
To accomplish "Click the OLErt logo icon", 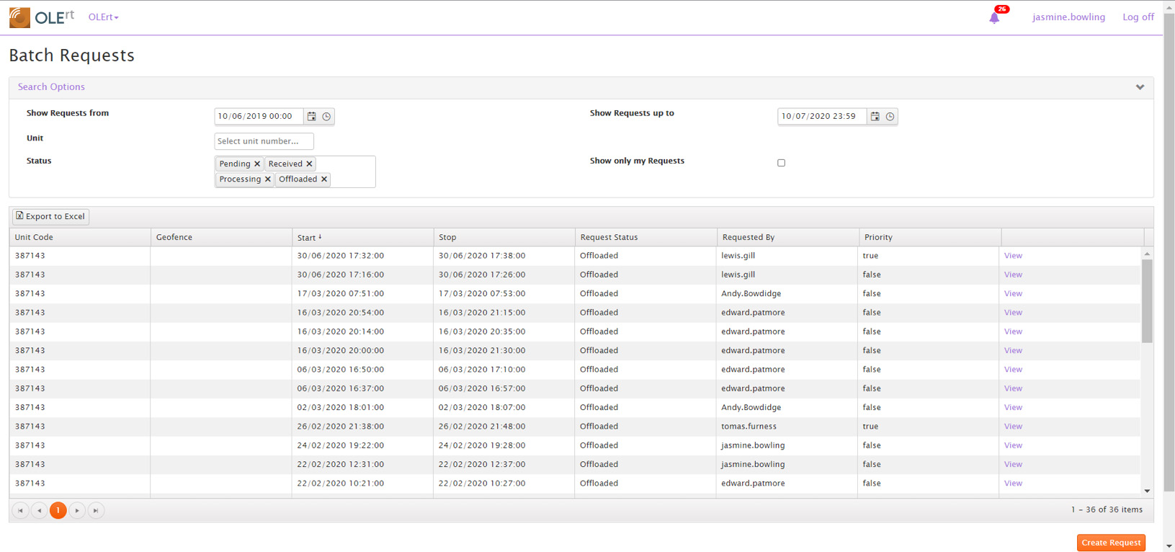I will click(19, 17).
